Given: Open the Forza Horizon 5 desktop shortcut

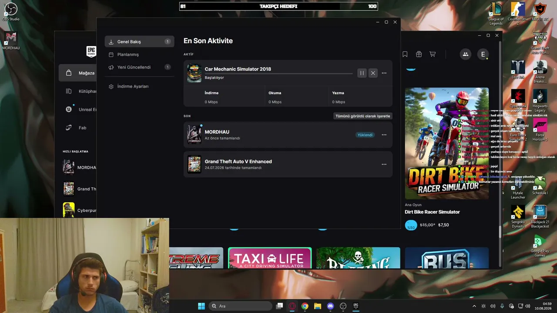Looking at the screenshot, I should pos(540,130).
